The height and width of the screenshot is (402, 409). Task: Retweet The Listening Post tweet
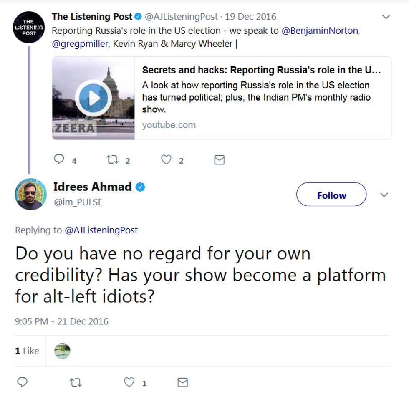(112, 159)
